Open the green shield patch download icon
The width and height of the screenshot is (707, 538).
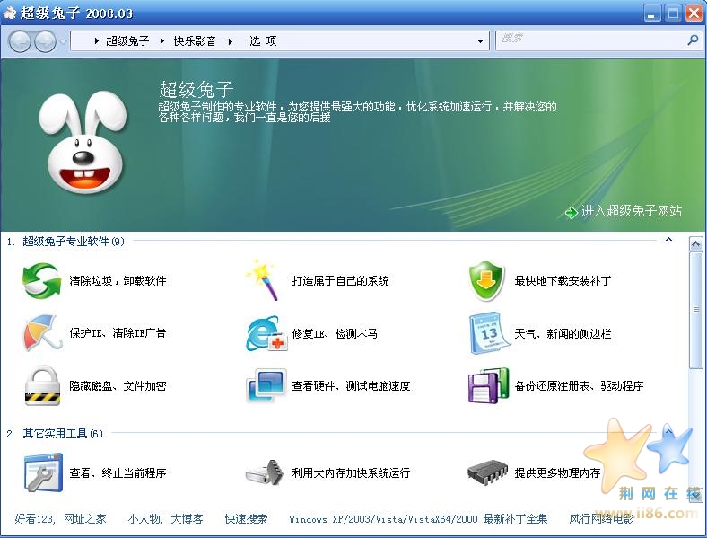click(486, 280)
